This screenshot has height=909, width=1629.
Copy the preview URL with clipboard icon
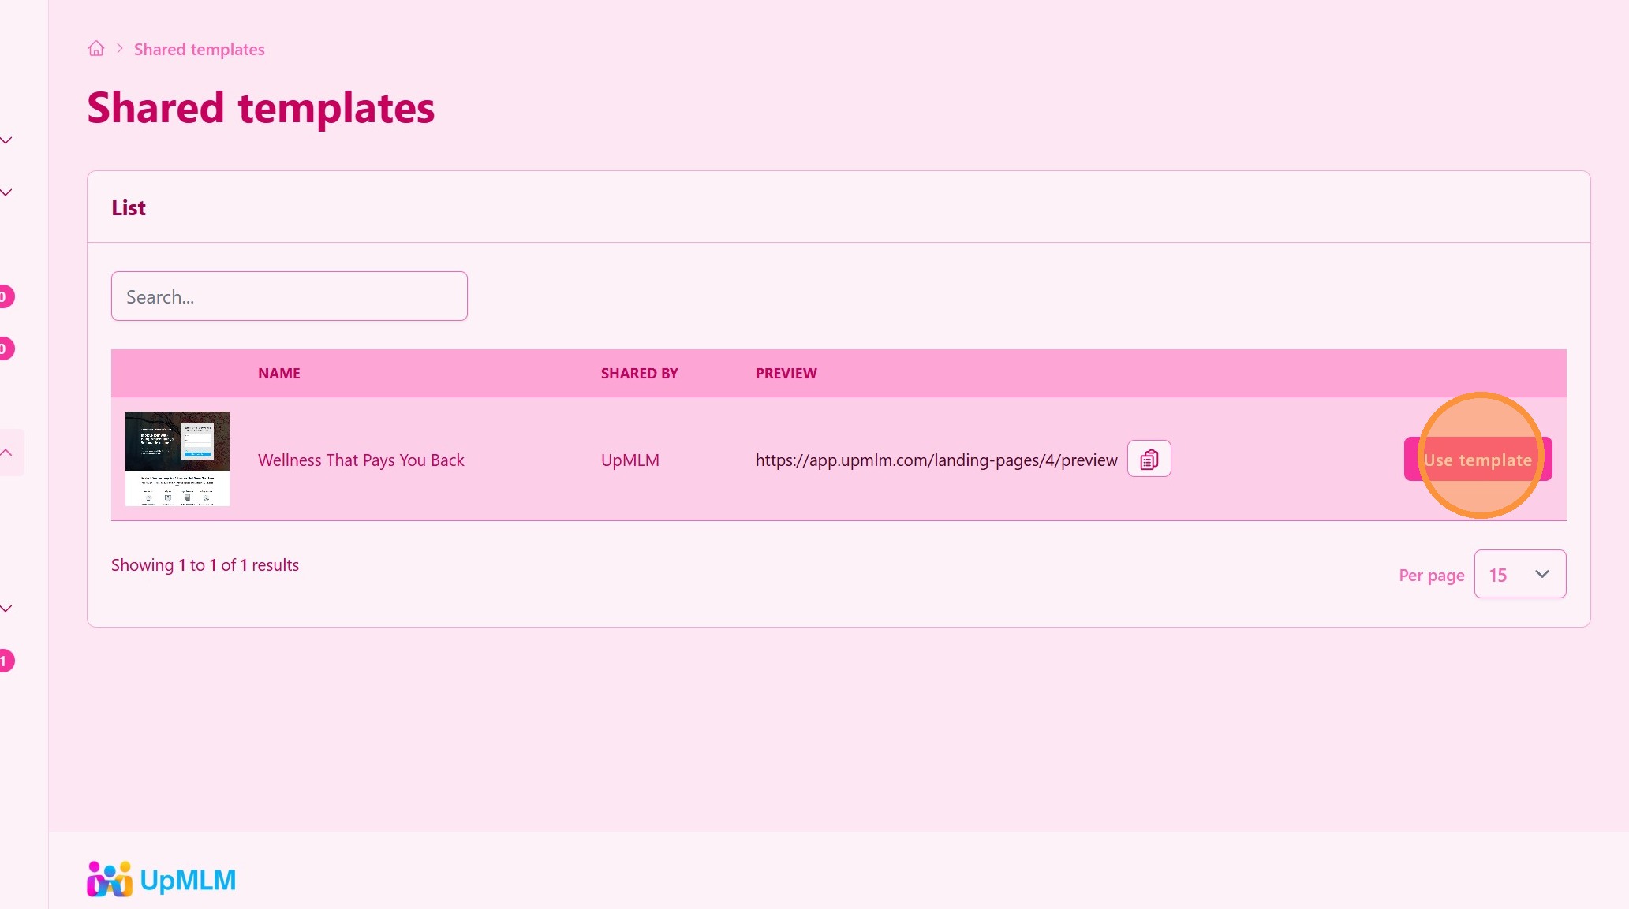pyautogui.click(x=1149, y=459)
